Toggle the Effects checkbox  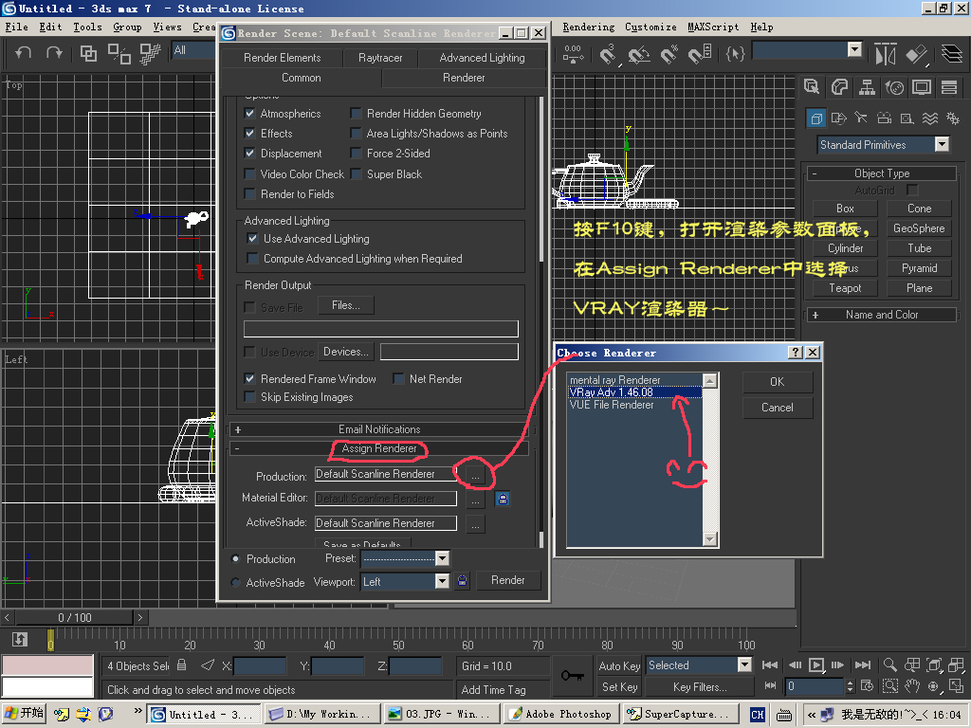point(249,133)
